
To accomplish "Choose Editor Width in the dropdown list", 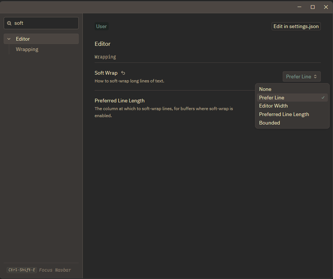I will click(x=273, y=106).
